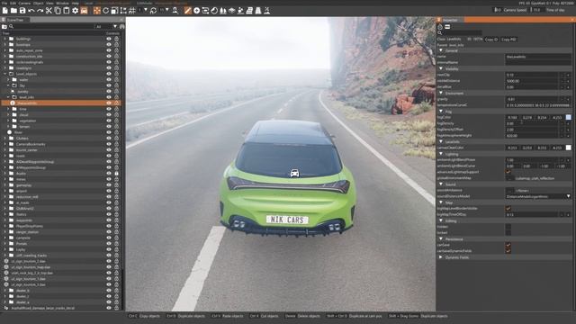Screen dimensions: 576x324
Task: Open the Object menu
Action: click(38, 3)
